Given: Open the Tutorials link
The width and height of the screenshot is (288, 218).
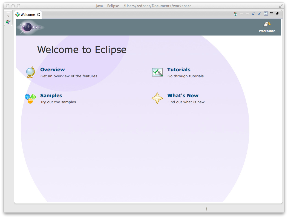Looking at the screenshot, I should (x=179, y=70).
